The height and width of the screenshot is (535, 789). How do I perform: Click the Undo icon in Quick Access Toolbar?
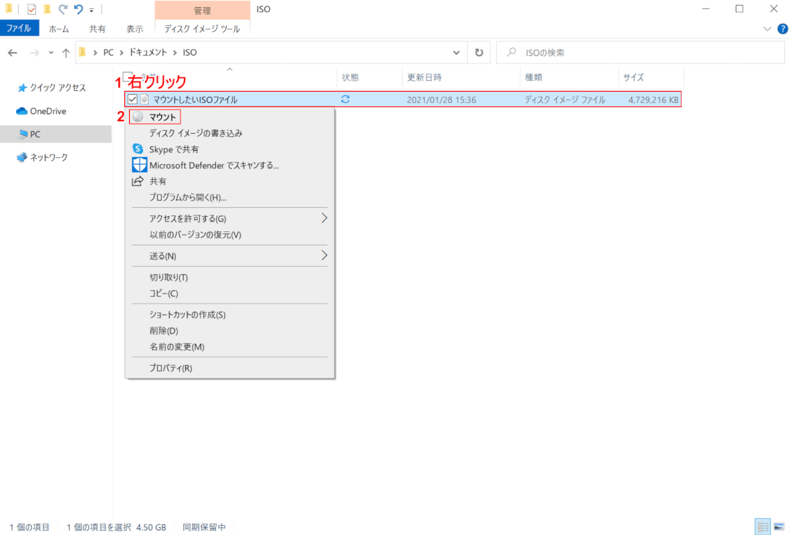(77, 8)
